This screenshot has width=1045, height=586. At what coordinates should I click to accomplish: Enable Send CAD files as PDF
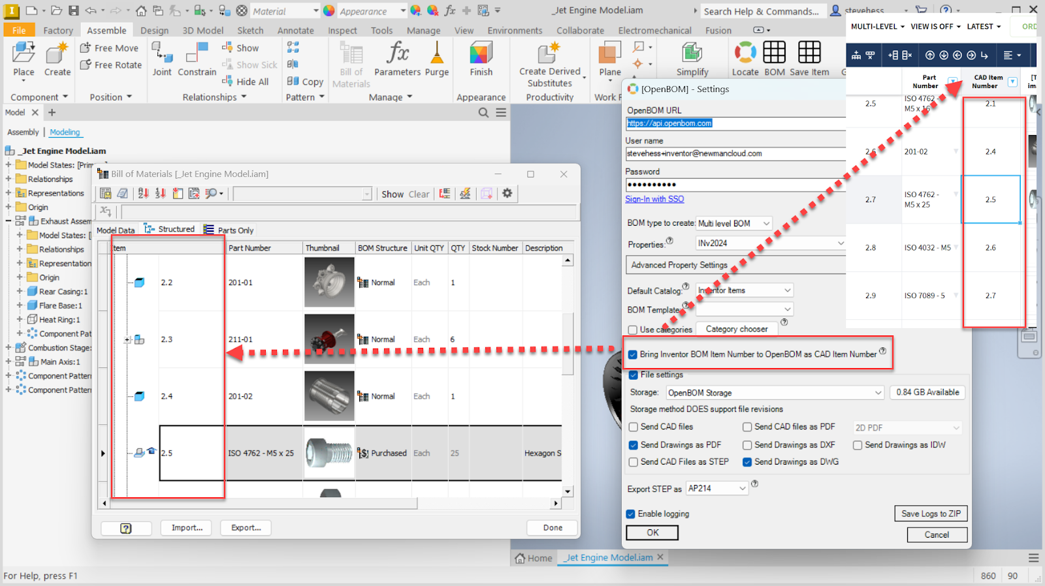[747, 427]
